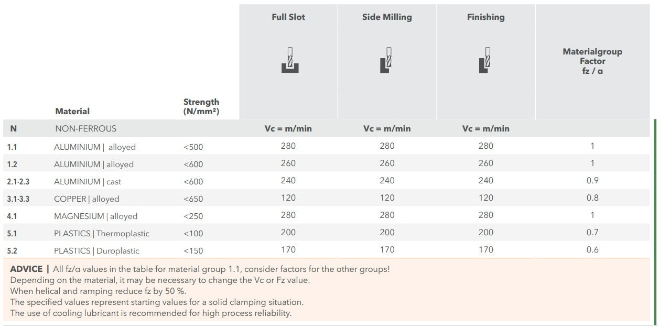This screenshot has width=659, height=329.
Task: Click the PLASTICS Duroplastic row label
Action: [x=96, y=251]
